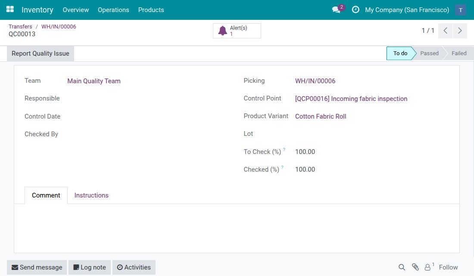Click the search magnifier icon in chatter
This screenshot has height=276, width=474.
coord(402,267)
